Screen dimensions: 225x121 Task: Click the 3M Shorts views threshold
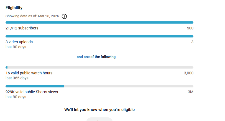pos(190,92)
